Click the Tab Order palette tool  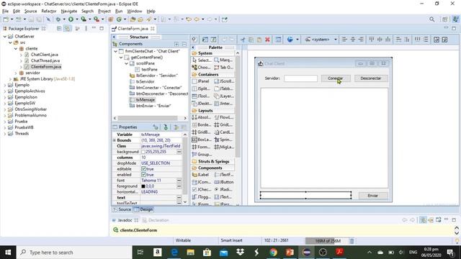(x=224, y=67)
